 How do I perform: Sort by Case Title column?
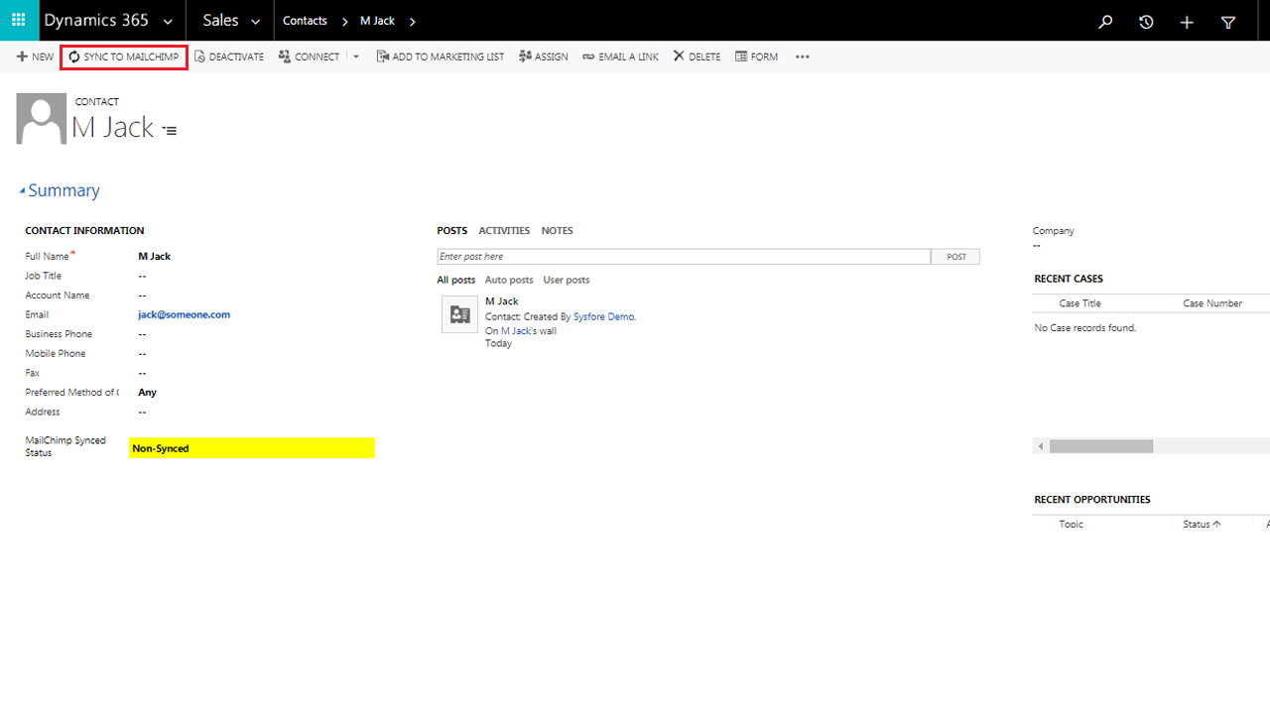click(1079, 303)
